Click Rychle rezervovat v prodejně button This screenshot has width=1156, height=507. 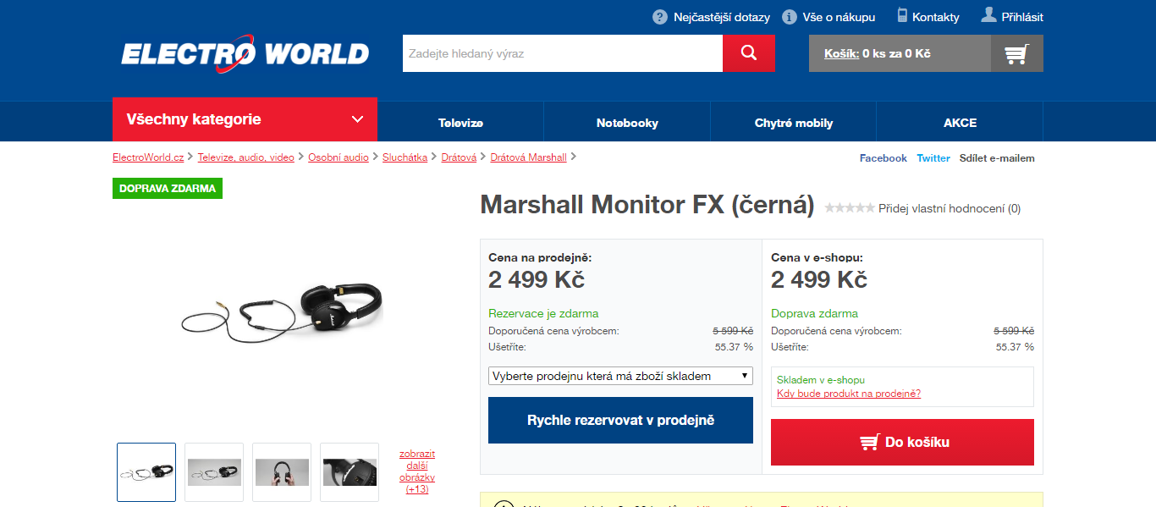click(620, 420)
